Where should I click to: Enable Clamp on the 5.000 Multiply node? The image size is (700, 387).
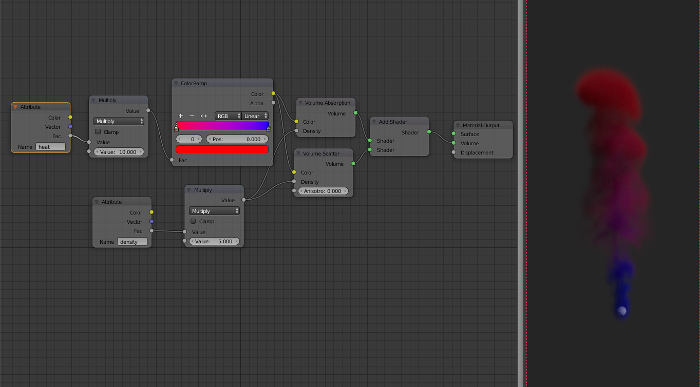pyautogui.click(x=194, y=221)
